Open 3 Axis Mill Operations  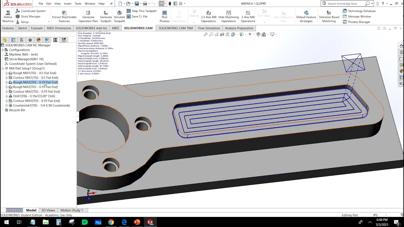pyautogui.click(x=248, y=16)
